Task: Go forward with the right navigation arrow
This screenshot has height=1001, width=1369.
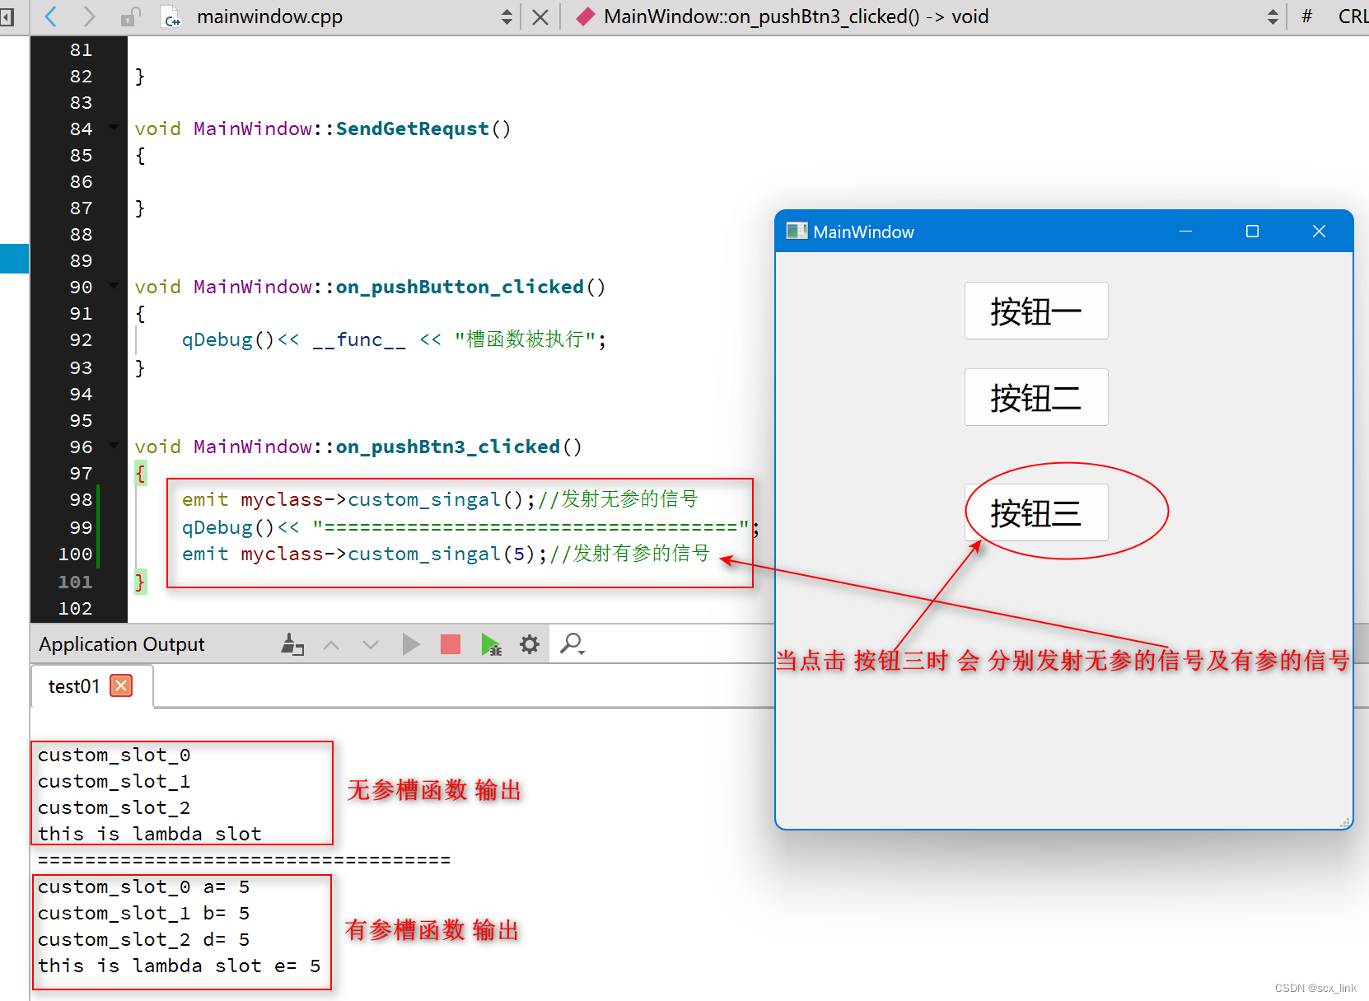Action: click(x=89, y=16)
